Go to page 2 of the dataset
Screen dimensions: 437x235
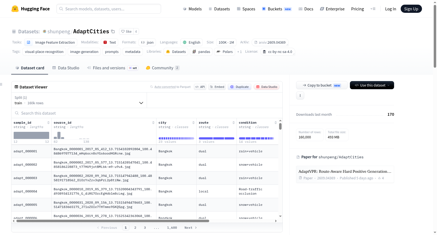point(135,228)
